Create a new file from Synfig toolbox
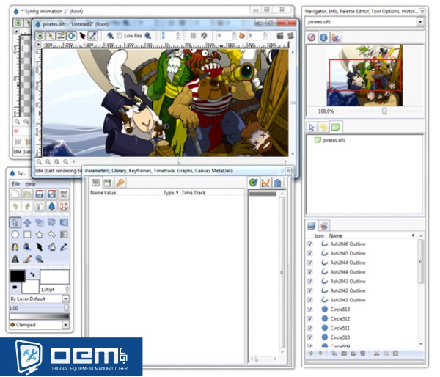 (x=15, y=194)
